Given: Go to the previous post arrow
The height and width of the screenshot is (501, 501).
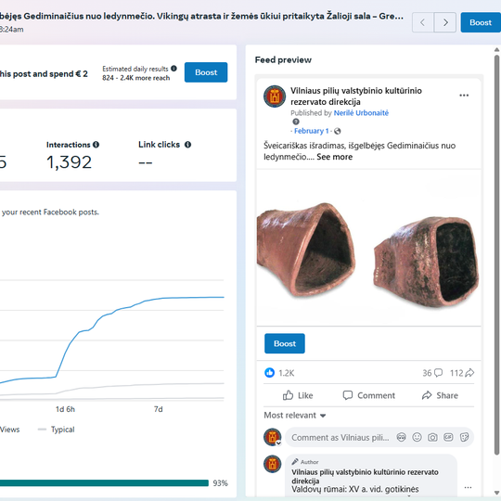Looking at the screenshot, I should (423, 22).
